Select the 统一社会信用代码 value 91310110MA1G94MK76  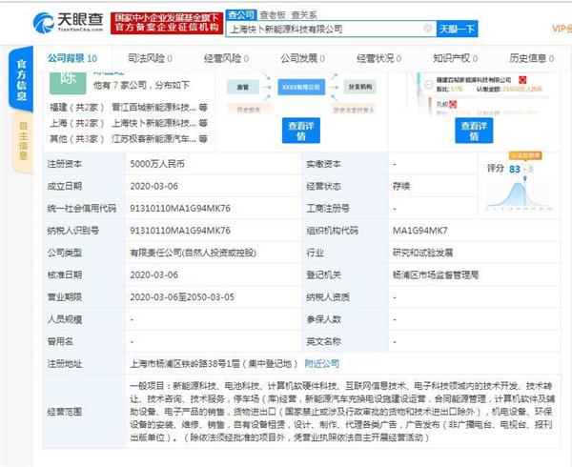(x=180, y=209)
